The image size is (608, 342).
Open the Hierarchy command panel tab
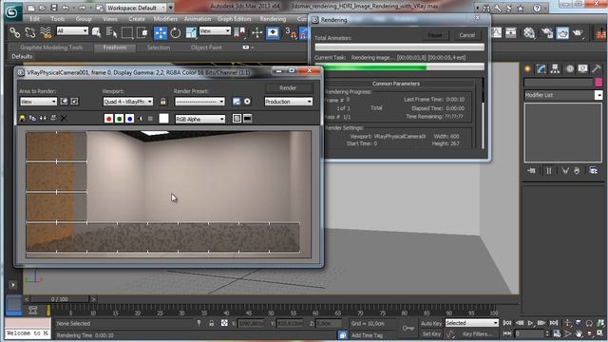point(555,69)
